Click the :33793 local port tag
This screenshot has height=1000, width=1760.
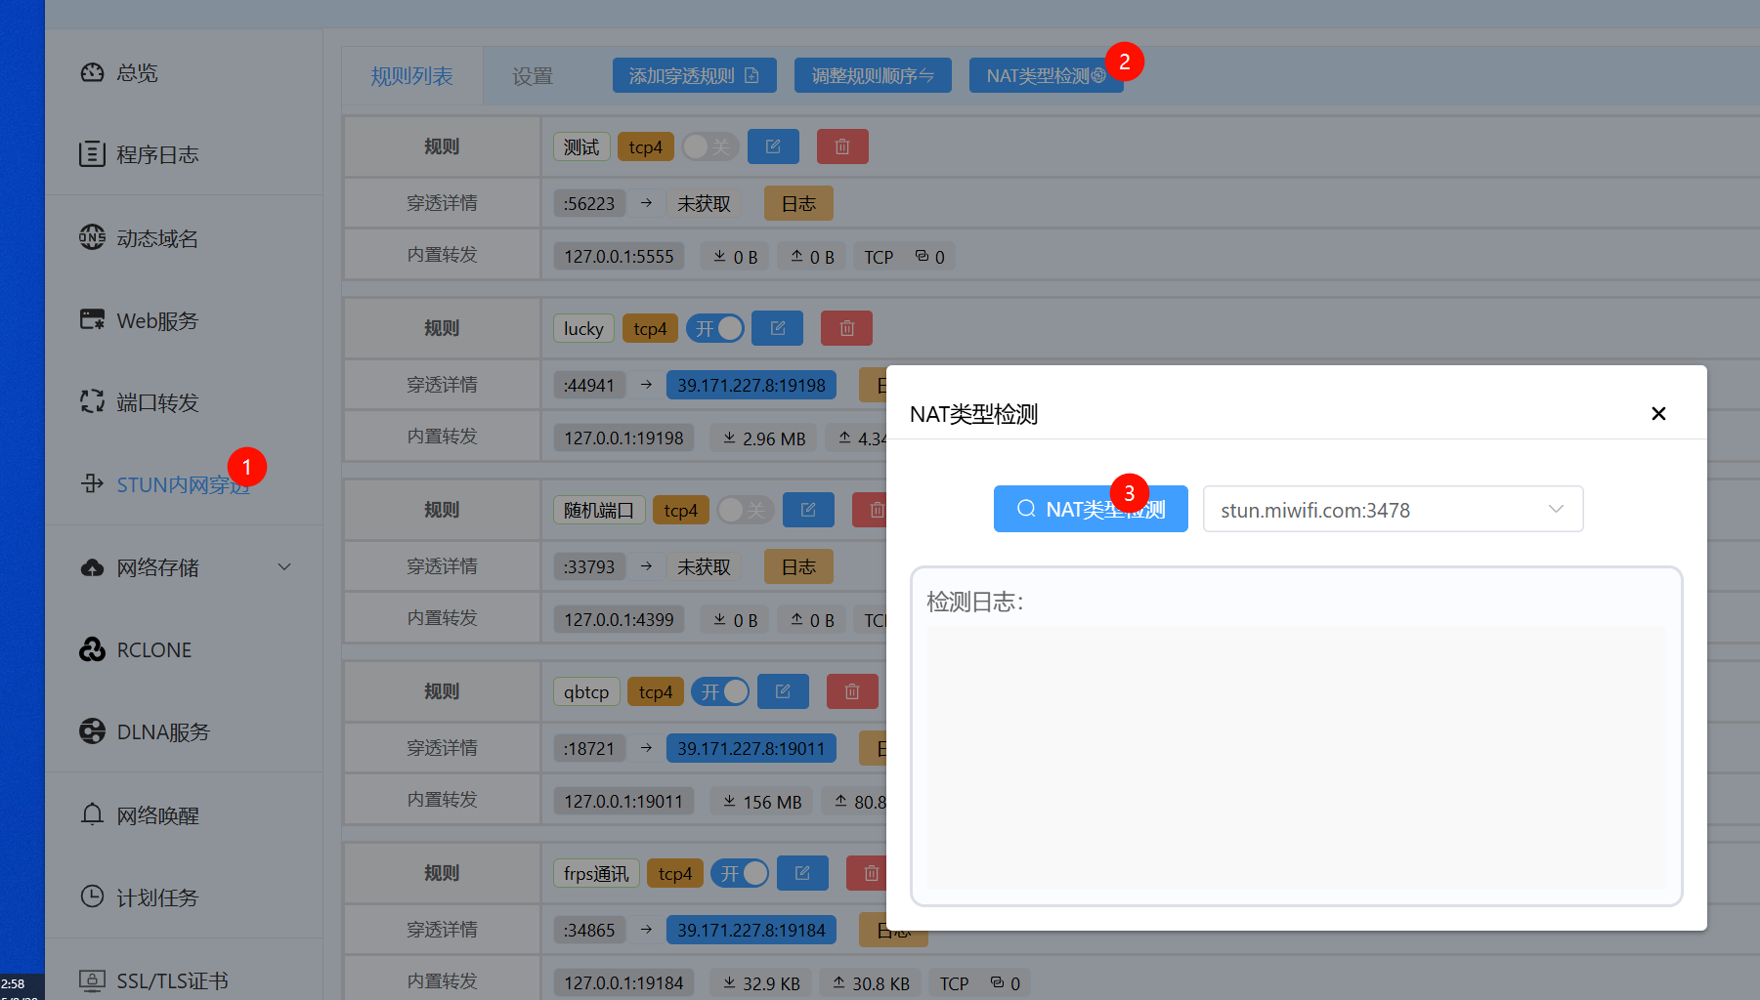589,566
